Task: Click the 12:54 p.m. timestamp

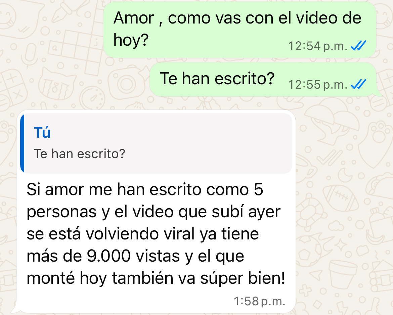Action: tap(317, 46)
